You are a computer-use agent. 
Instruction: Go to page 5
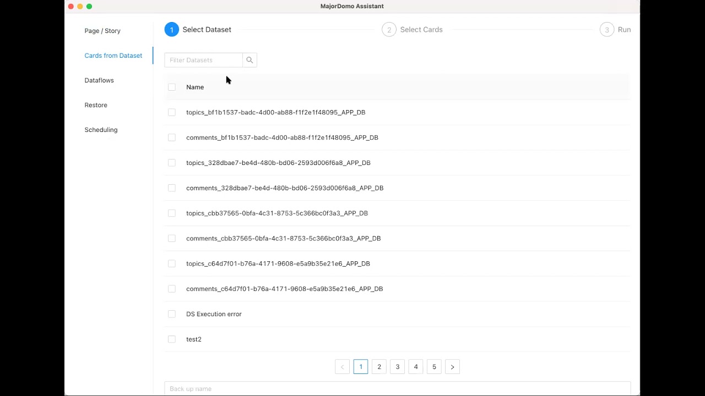434,367
